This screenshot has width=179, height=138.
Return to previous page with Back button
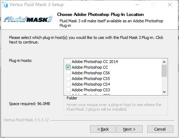click(103, 129)
